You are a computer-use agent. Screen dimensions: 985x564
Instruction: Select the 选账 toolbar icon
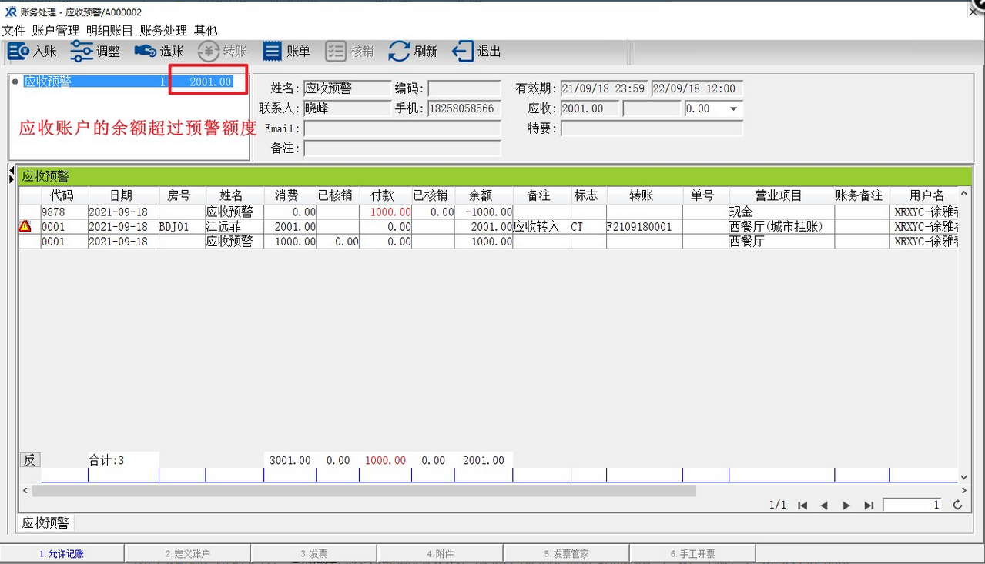point(159,52)
